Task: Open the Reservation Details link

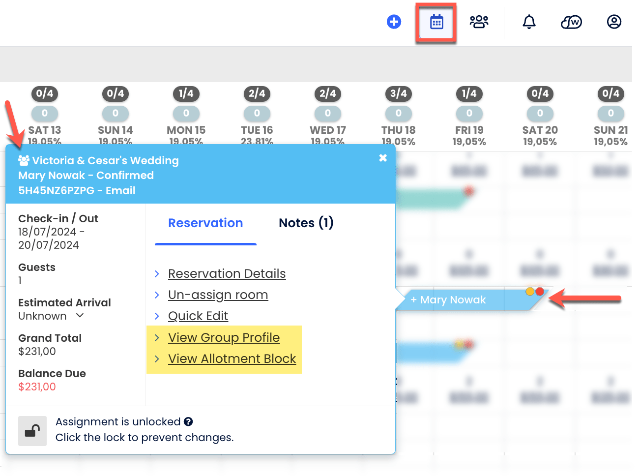Action: (227, 274)
